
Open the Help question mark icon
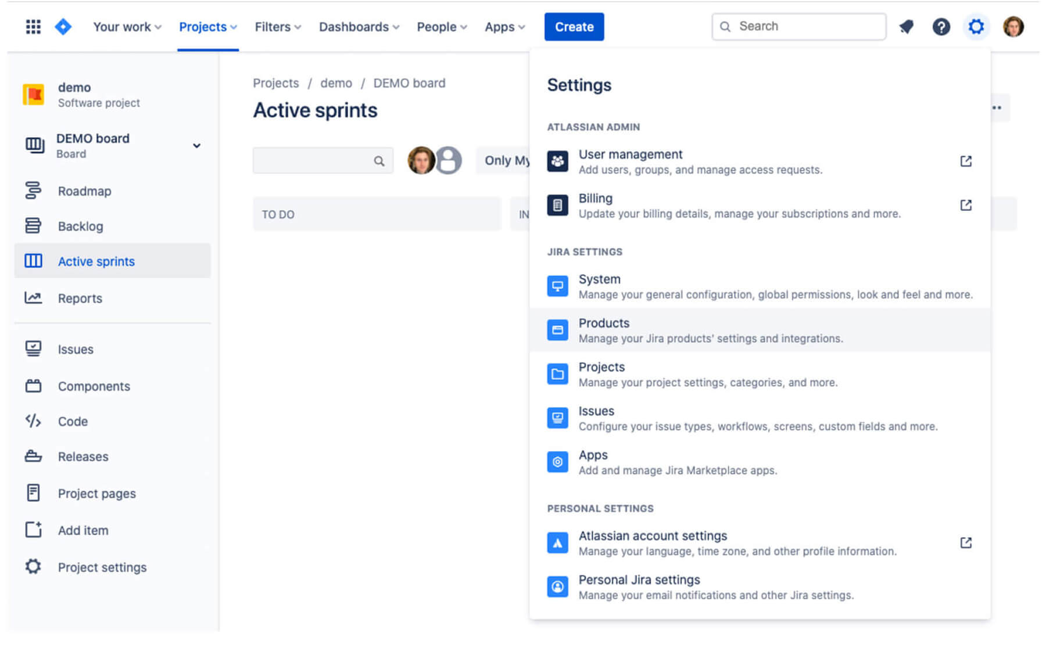pos(941,27)
